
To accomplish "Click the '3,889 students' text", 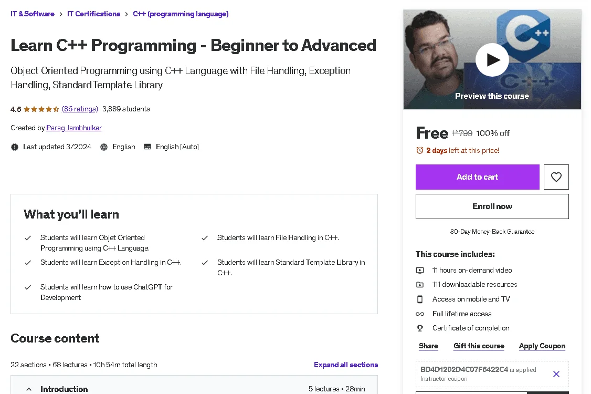I will tap(126, 109).
